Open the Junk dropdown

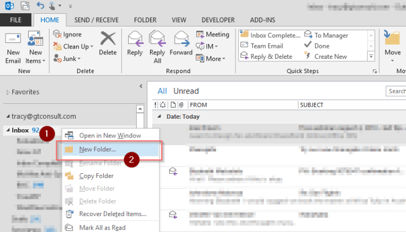(67, 59)
